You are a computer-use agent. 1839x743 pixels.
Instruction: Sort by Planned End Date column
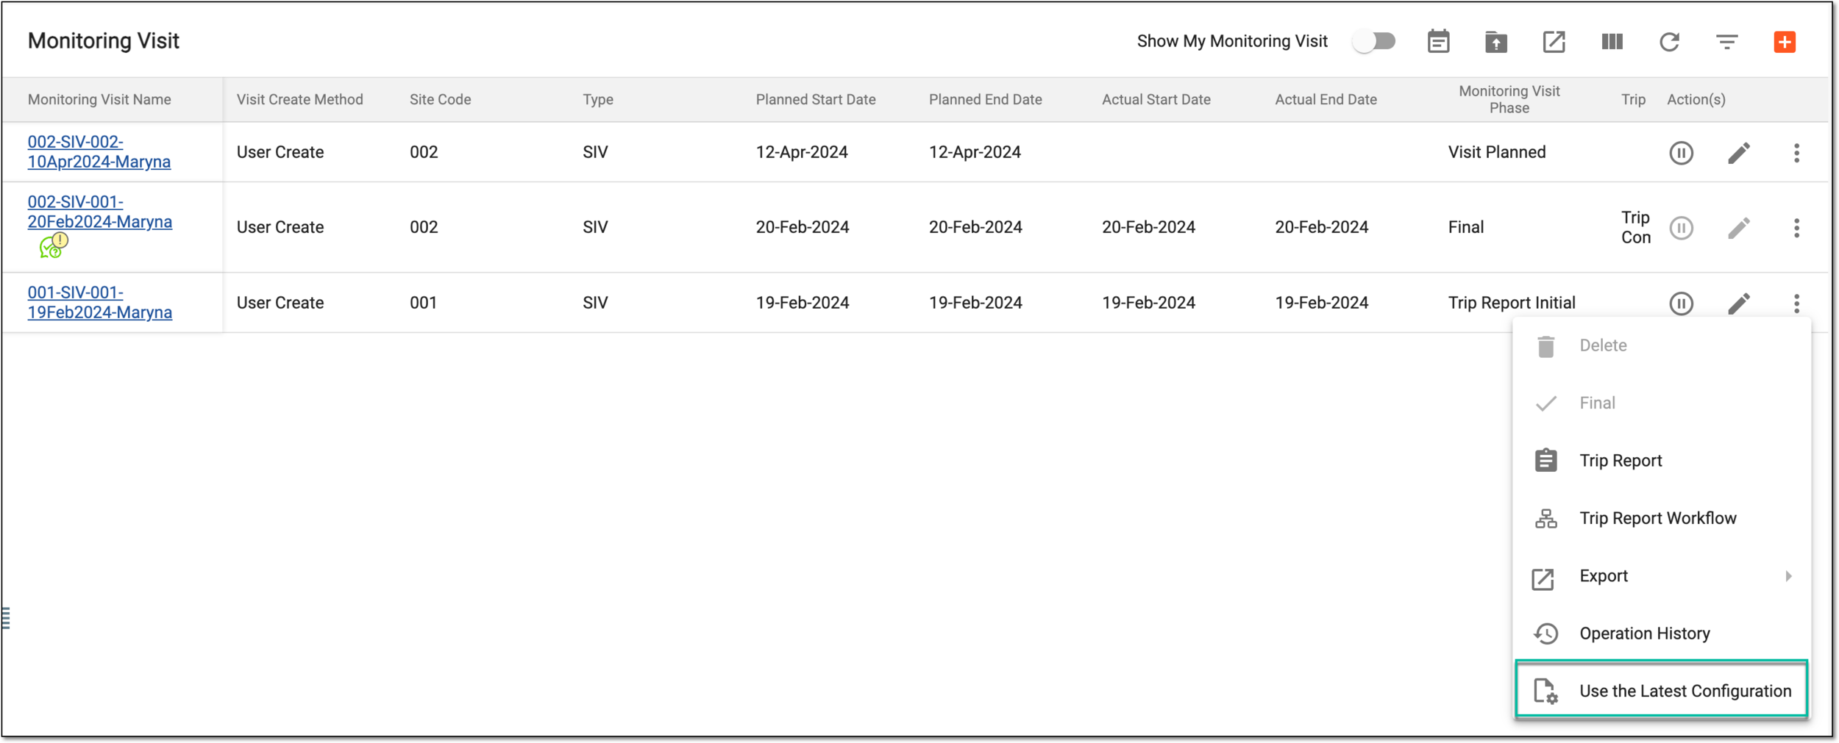tap(985, 99)
